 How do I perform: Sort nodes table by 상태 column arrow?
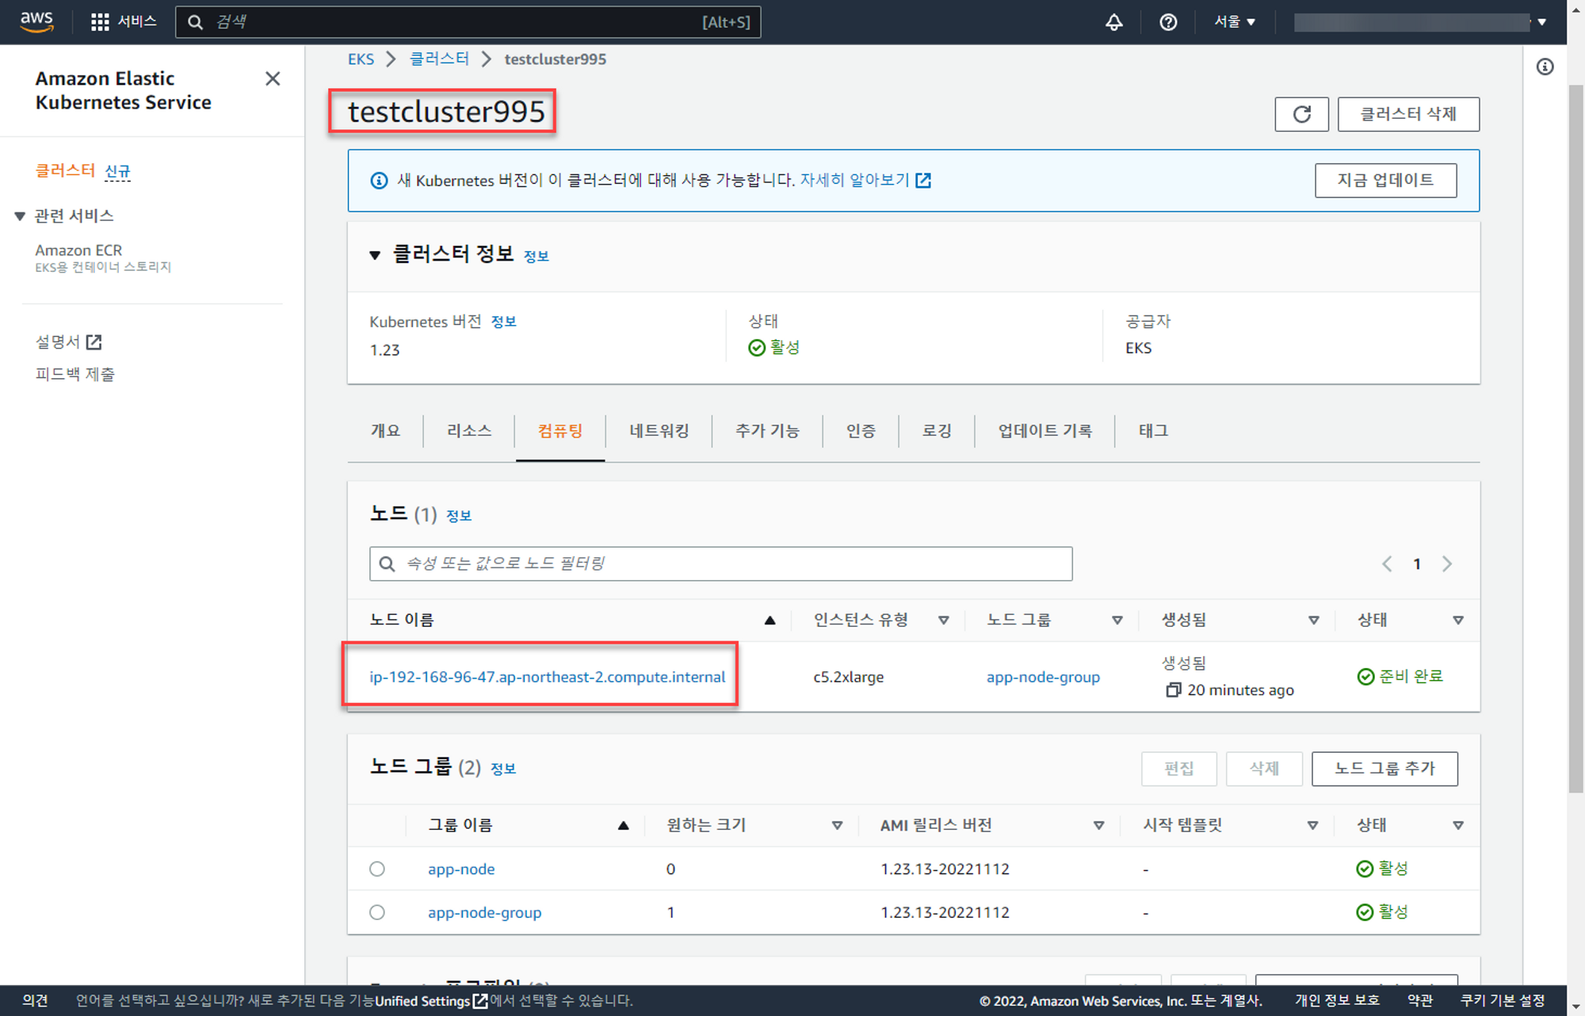tap(1457, 621)
